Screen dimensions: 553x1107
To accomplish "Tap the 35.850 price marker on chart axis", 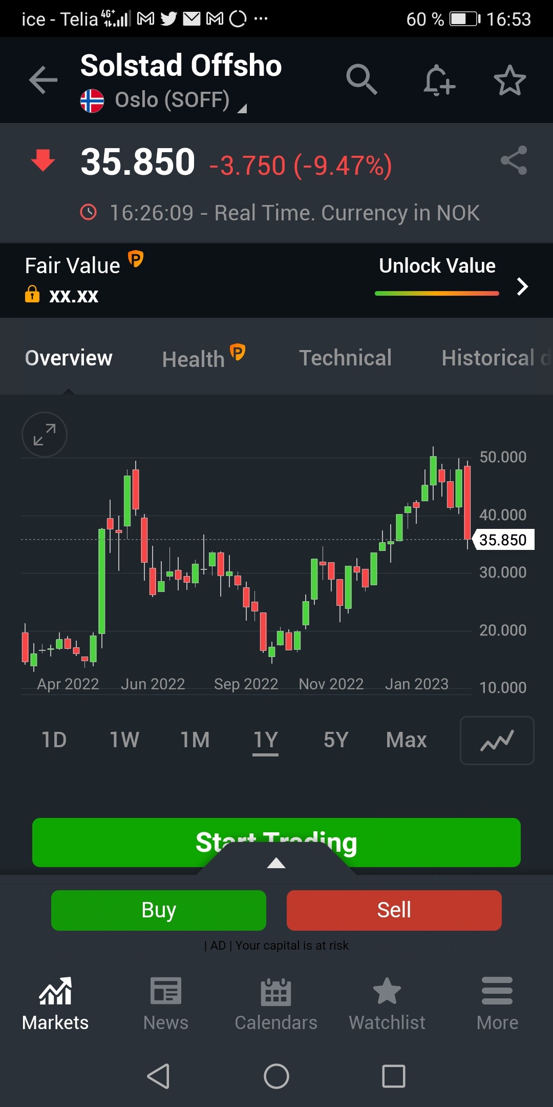I will point(503,540).
